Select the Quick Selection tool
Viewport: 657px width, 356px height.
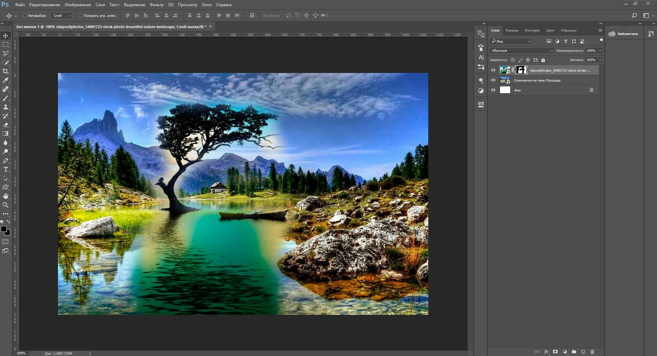click(x=5, y=63)
